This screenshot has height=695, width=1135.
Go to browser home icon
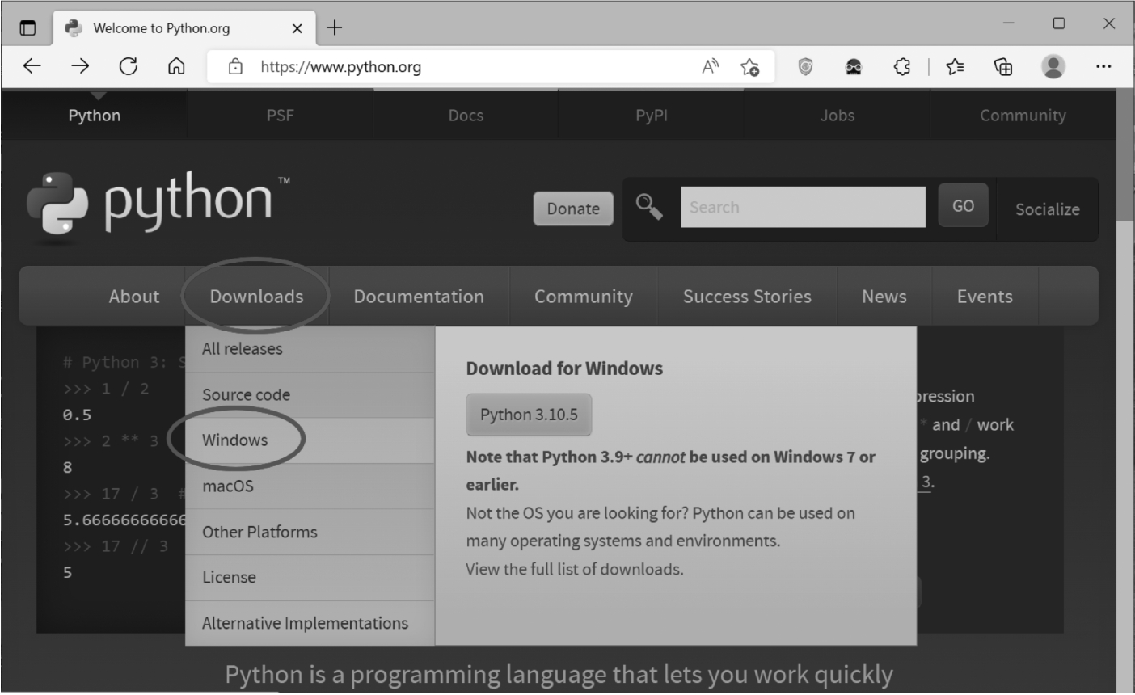pyautogui.click(x=176, y=66)
